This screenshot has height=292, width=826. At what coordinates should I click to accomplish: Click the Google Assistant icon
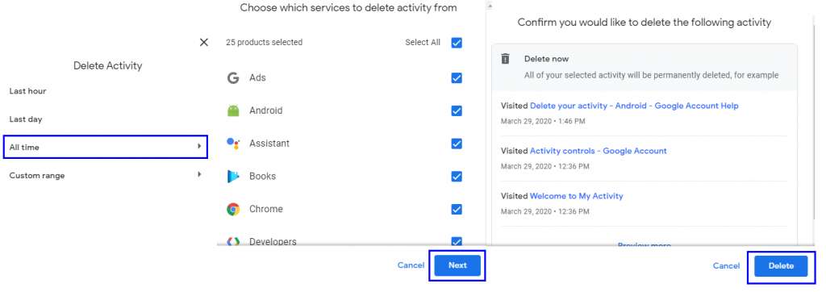click(x=233, y=144)
